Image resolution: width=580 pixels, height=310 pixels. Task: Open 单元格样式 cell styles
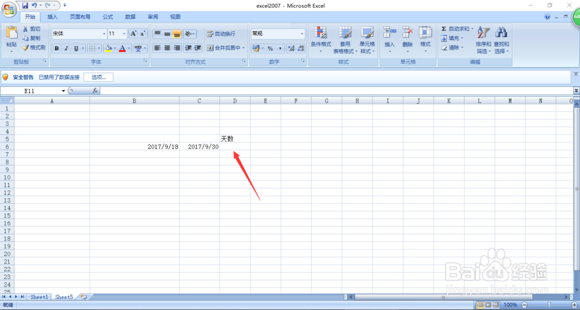[367, 39]
